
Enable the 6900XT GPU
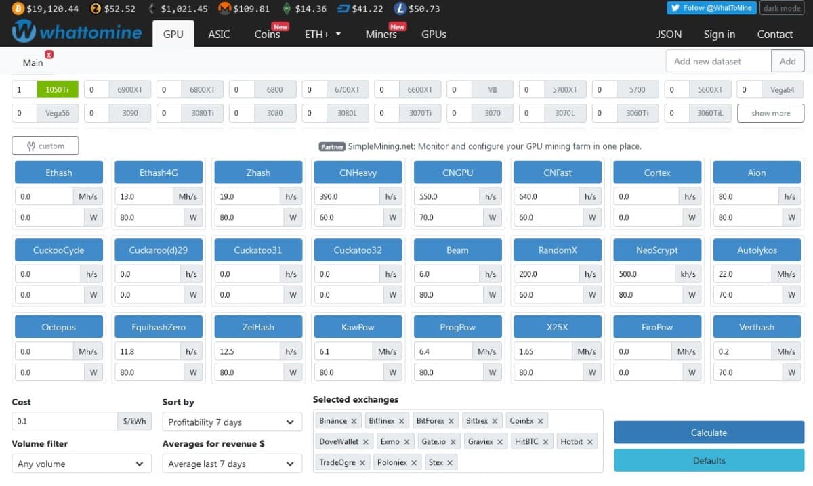[x=130, y=89]
